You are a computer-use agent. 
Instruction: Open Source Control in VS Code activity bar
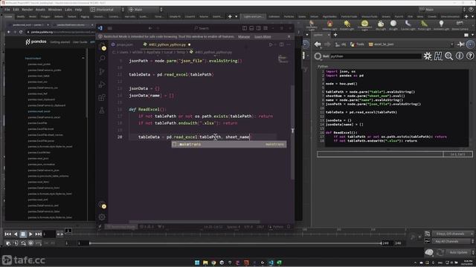coord(102,71)
